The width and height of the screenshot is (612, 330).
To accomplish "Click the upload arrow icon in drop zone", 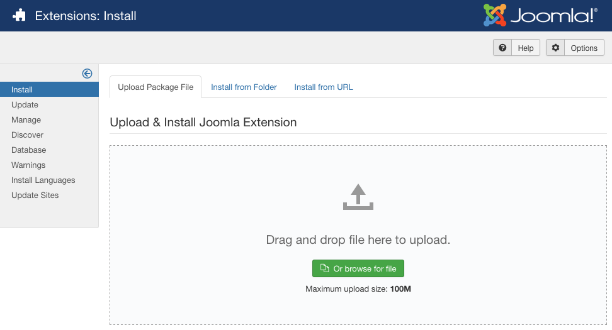I will [358, 197].
